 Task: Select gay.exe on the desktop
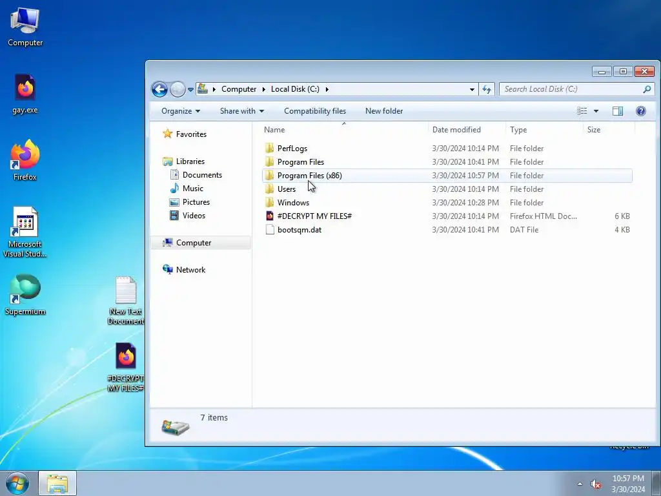coord(25,94)
